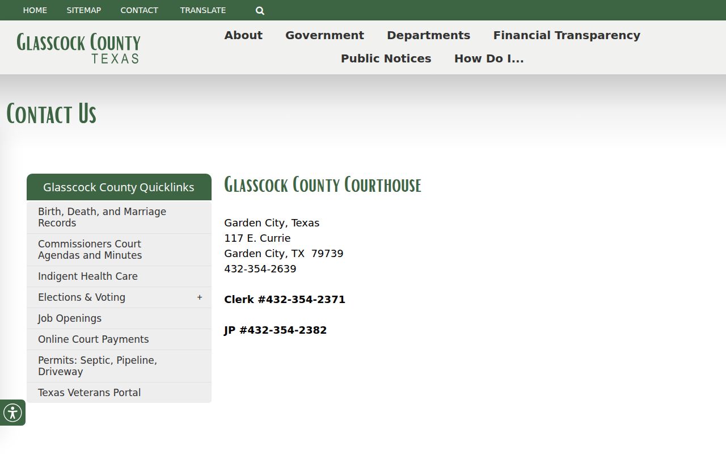Go to the Home page link
The height and width of the screenshot is (454, 726).
click(x=35, y=10)
